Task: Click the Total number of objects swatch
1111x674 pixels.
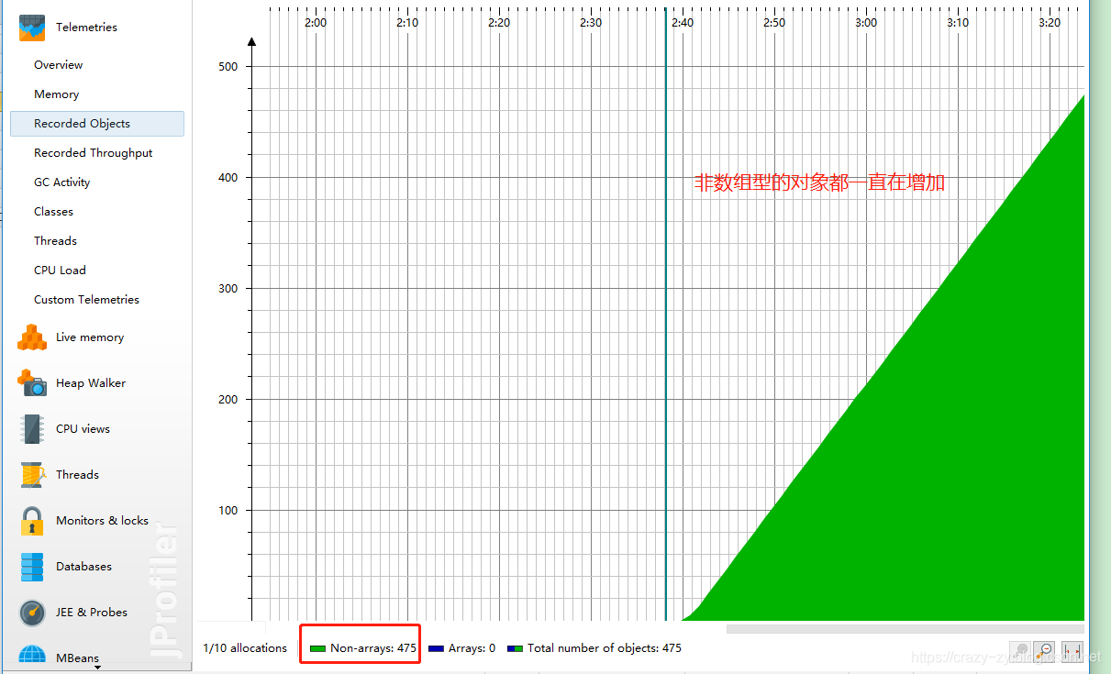Action: [x=515, y=649]
